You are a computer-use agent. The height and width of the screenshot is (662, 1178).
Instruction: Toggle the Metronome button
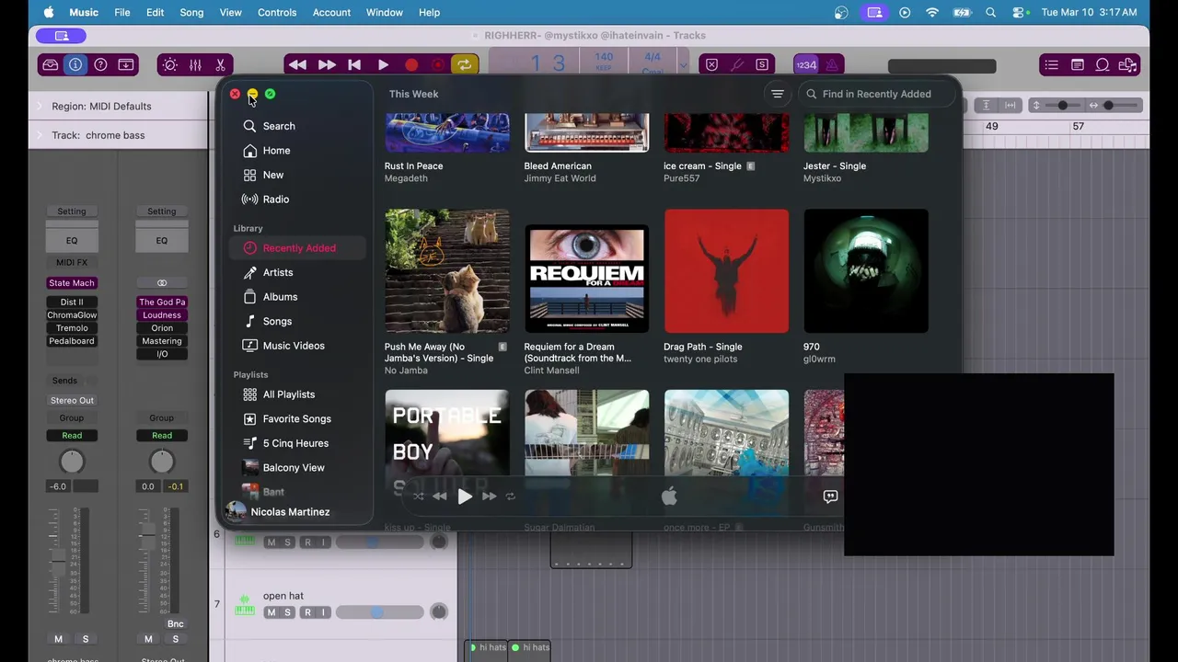click(x=832, y=64)
